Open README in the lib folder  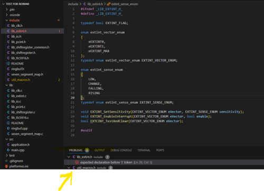coord(17,123)
